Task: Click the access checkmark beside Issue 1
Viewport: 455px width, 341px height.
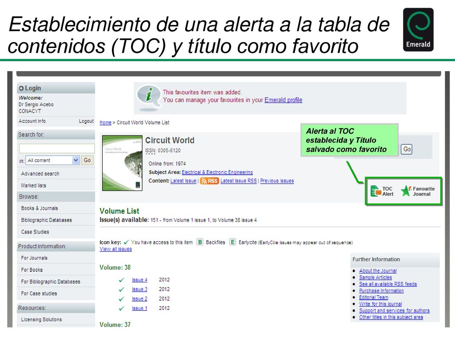Action: [122, 309]
